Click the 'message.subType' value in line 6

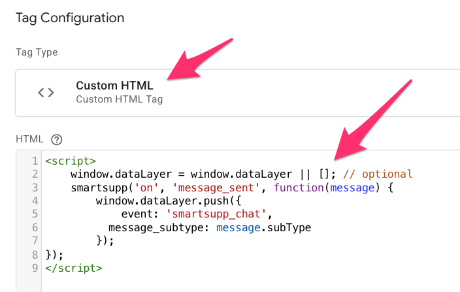point(263,227)
